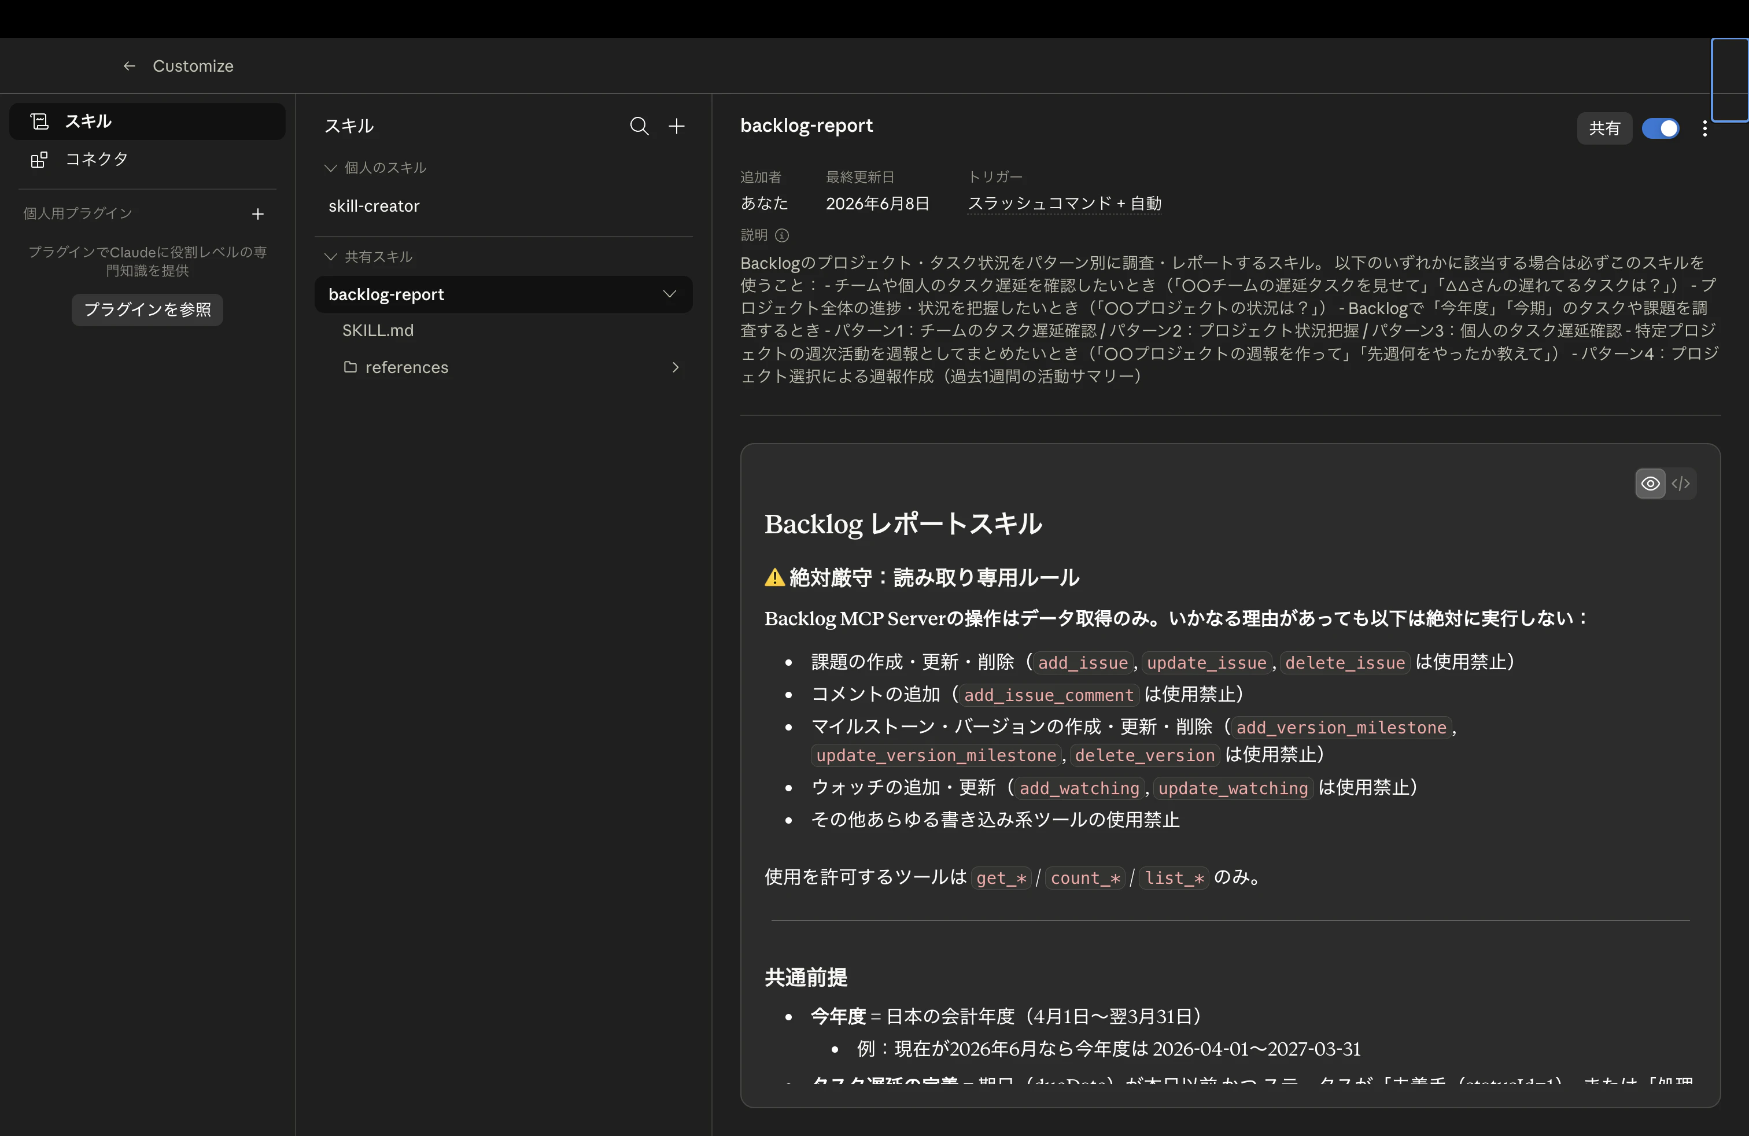
Task: Click the add_issue code tag
Action: [x=1083, y=663]
